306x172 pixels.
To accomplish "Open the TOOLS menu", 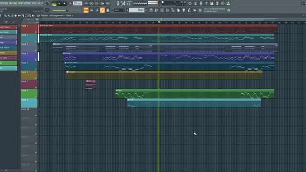I will pos(34,3).
